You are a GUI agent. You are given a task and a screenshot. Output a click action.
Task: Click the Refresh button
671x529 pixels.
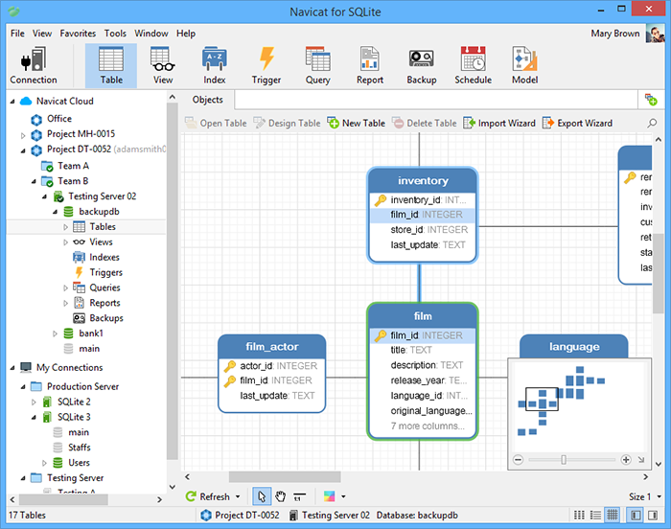(x=208, y=496)
